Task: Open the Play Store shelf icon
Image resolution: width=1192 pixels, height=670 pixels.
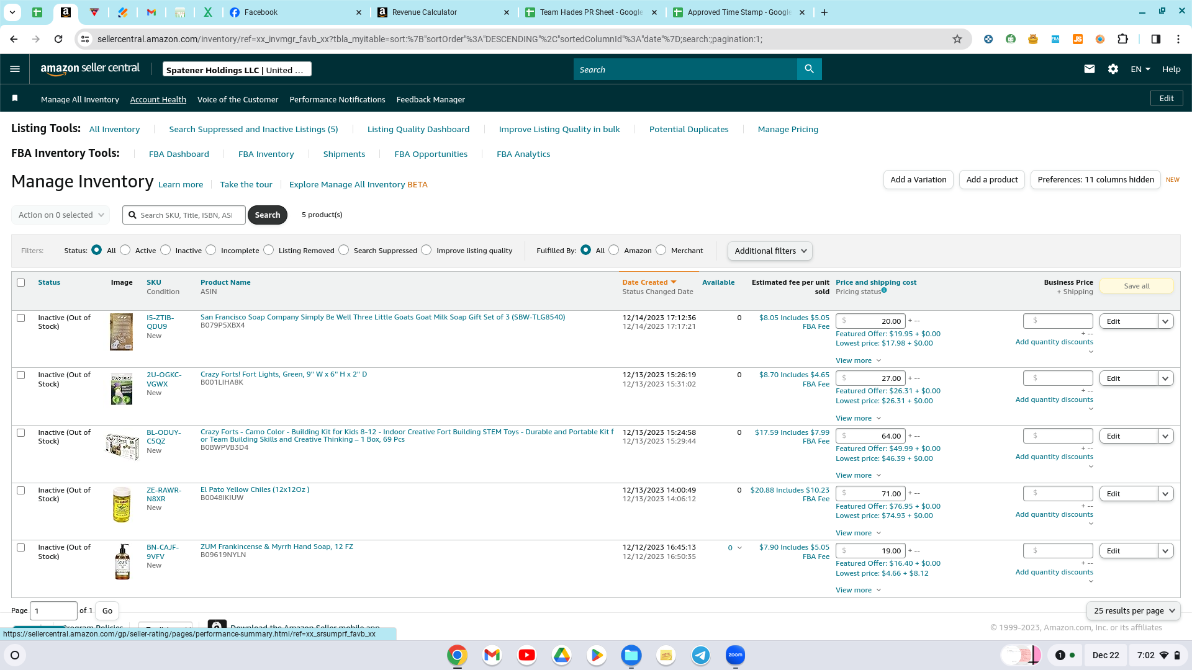Action: (597, 655)
